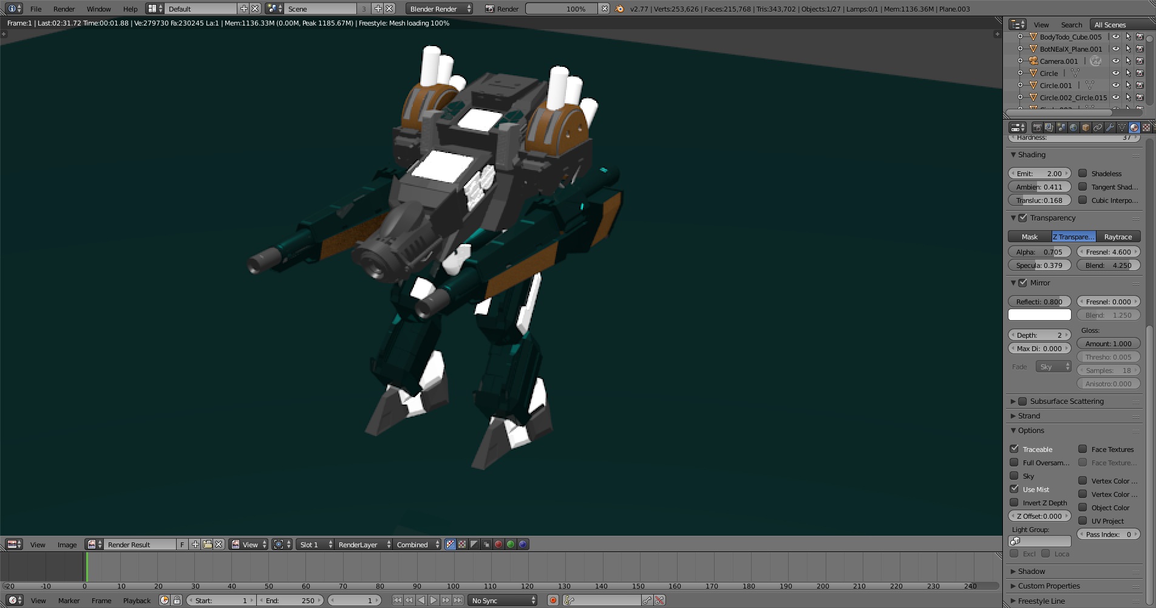Open the Help menu
The width and height of the screenshot is (1156, 608).
click(130, 9)
